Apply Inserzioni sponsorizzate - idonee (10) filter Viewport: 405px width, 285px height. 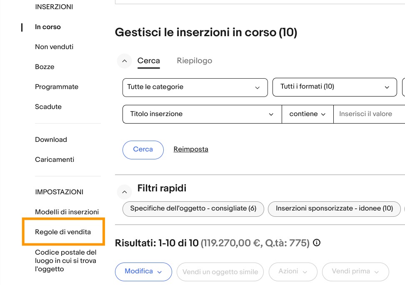[334, 209]
